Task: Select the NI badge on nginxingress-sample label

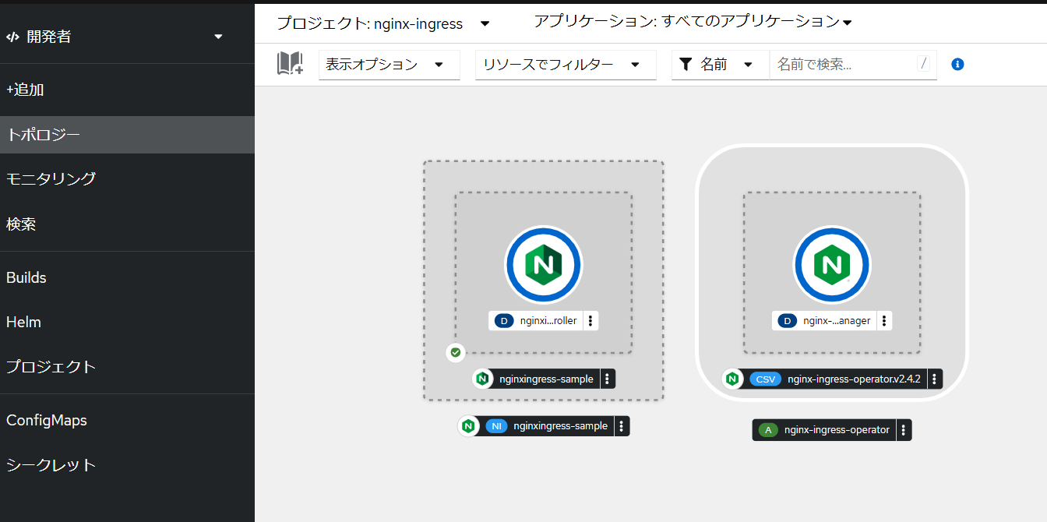Action: click(x=497, y=426)
